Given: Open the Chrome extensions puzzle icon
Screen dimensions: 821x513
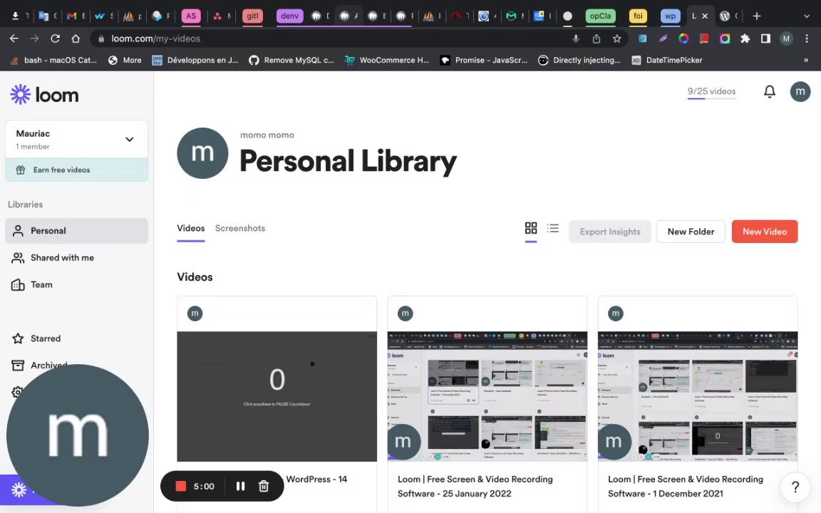Looking at the screenshot, I should 745,38.
